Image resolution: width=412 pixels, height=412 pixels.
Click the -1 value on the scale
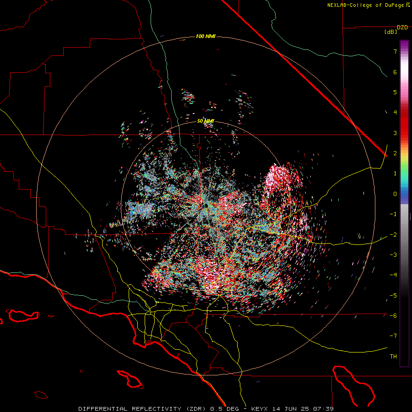(x=393, y=214)
